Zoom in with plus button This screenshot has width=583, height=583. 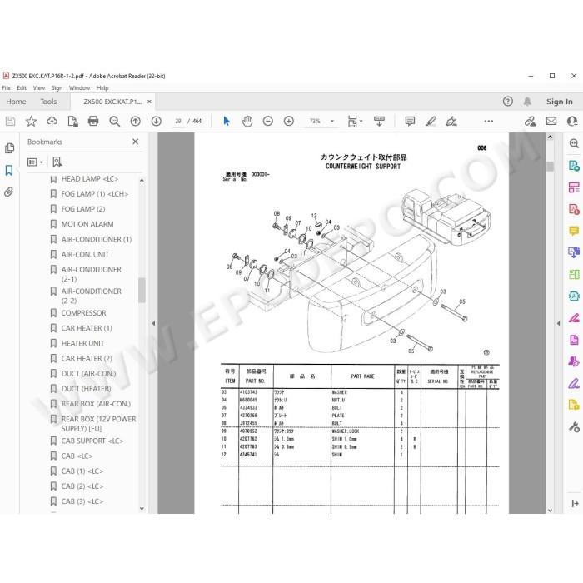[288, 122]
